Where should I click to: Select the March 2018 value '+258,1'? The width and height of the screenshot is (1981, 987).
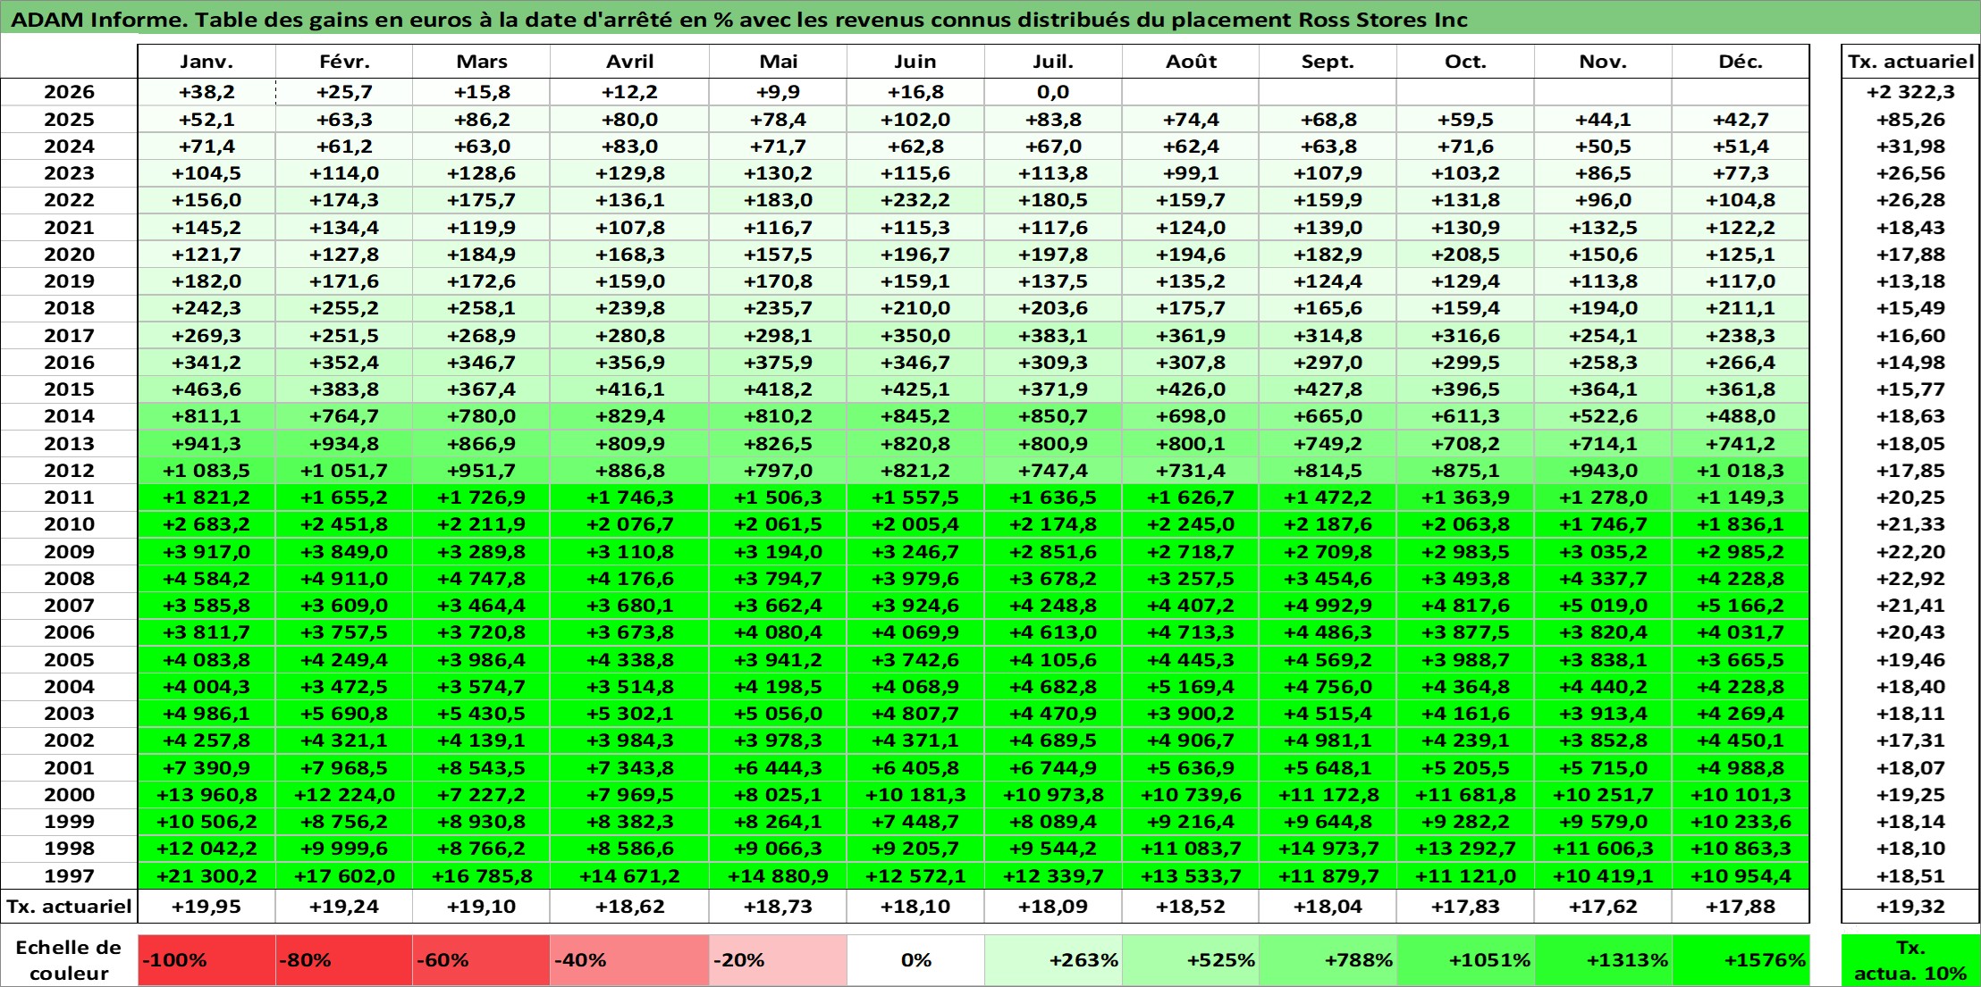(x=481, y=308)
